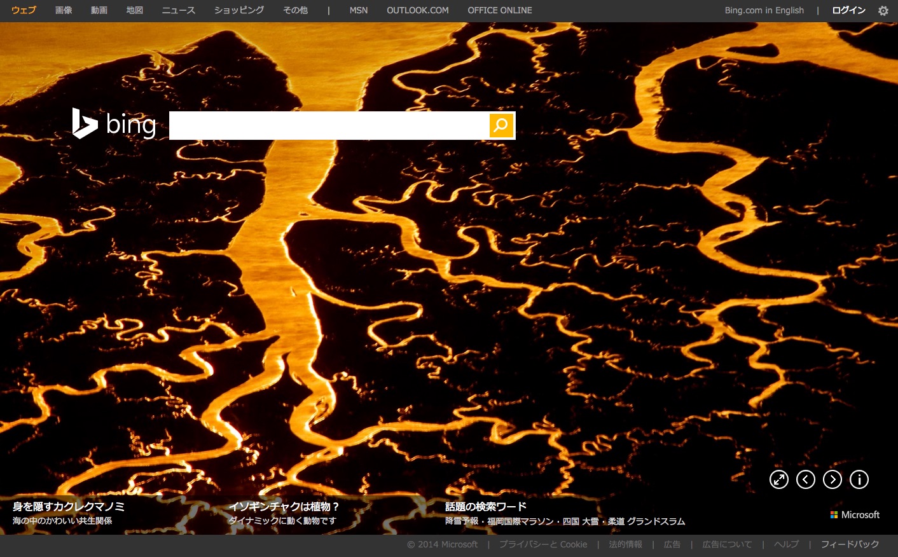Click the orange search magnifier button

(501, 125)
